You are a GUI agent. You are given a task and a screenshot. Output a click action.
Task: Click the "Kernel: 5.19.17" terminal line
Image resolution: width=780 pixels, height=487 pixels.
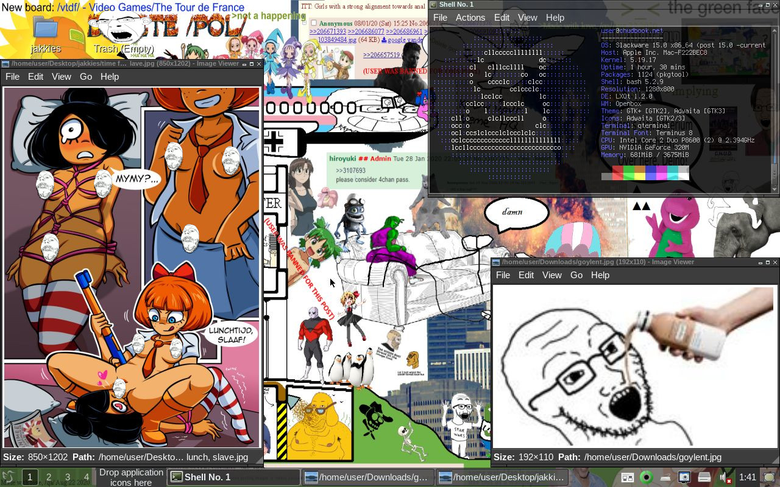coord(628,60)
